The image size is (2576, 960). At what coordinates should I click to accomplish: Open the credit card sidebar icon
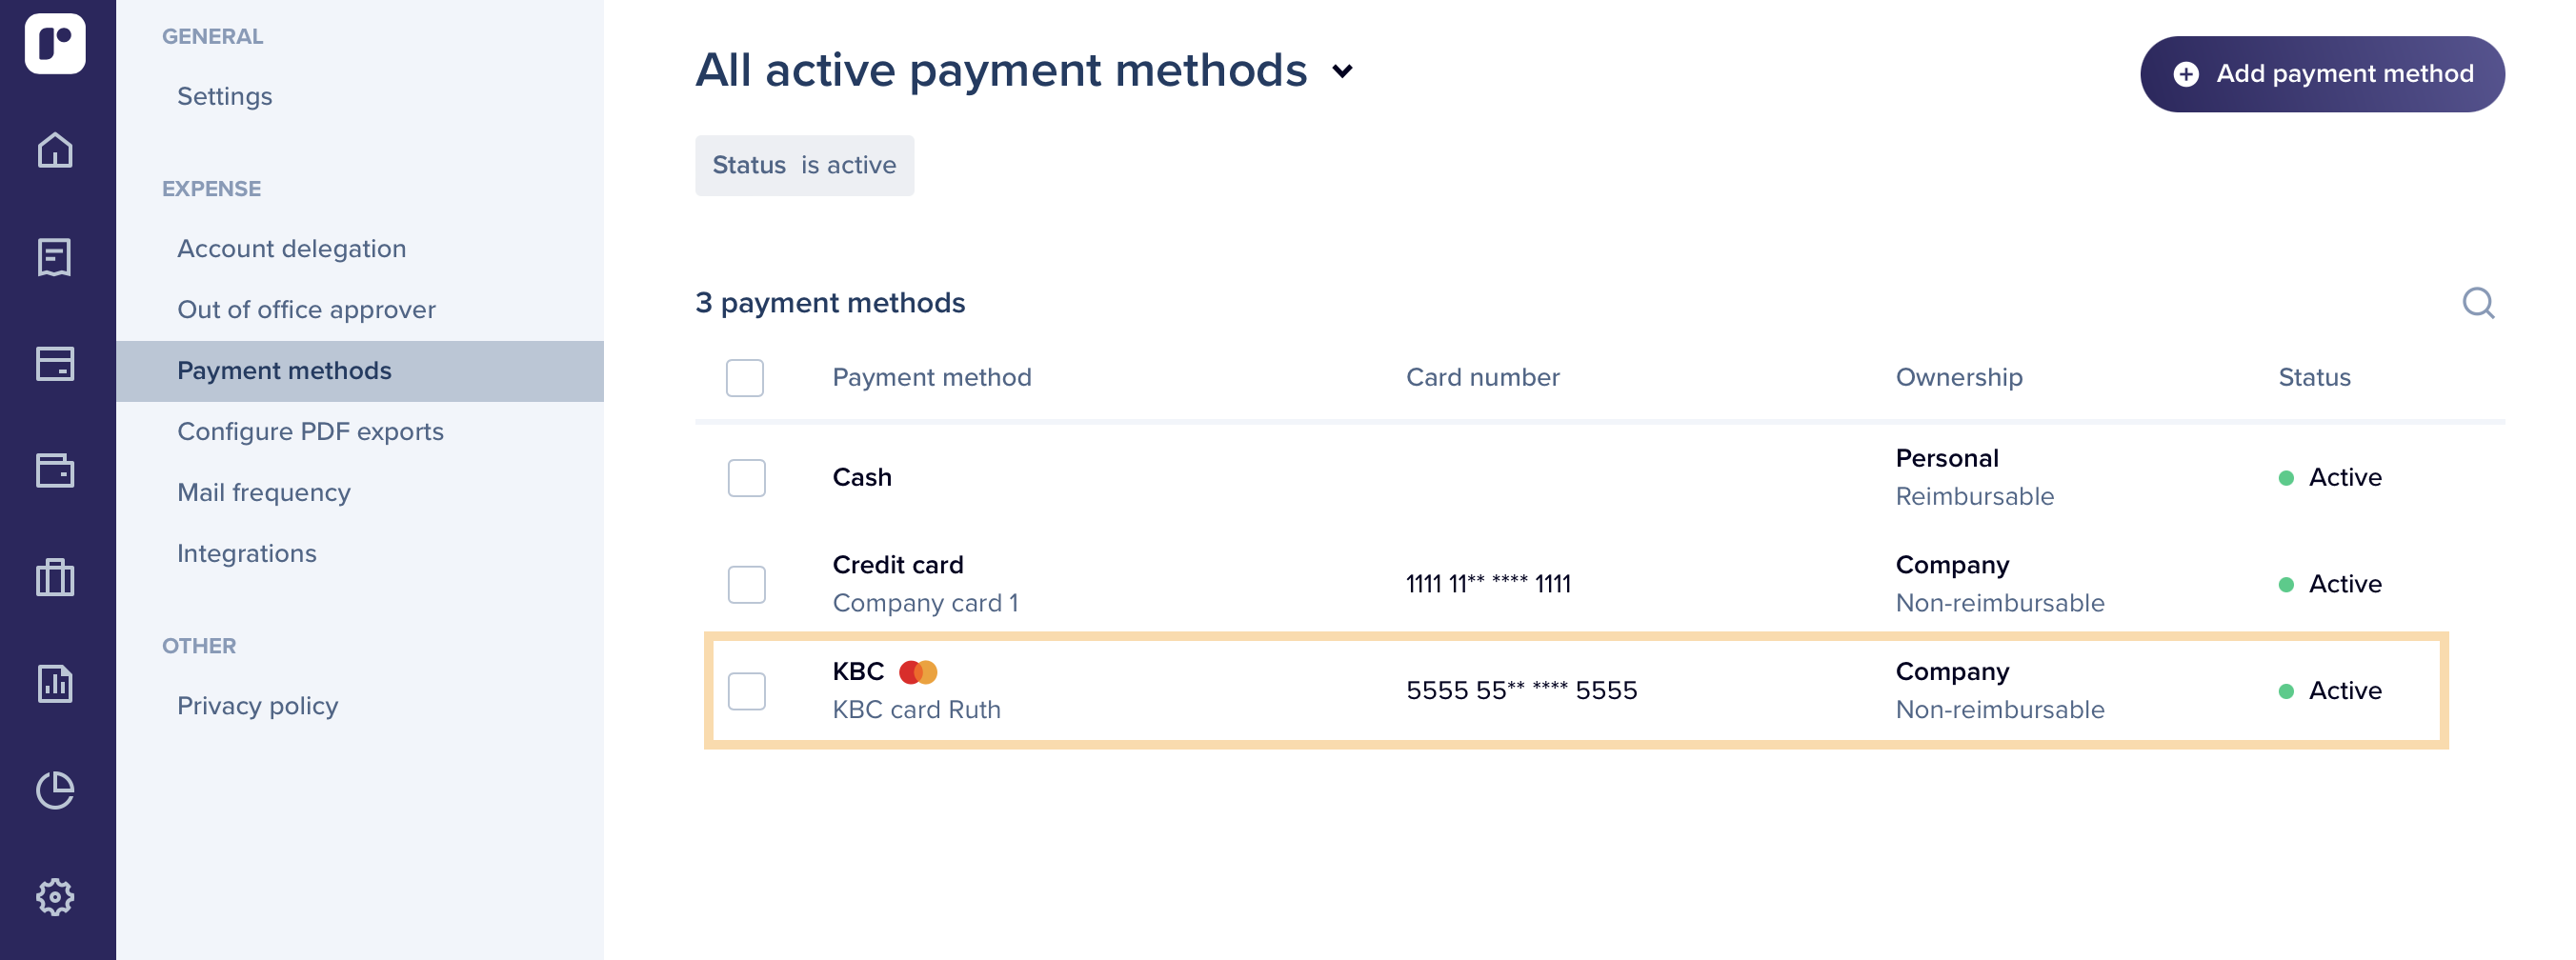[x=55, y=364]
